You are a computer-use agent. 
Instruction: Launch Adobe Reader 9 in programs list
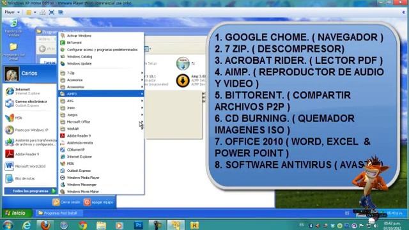[101, 136]
